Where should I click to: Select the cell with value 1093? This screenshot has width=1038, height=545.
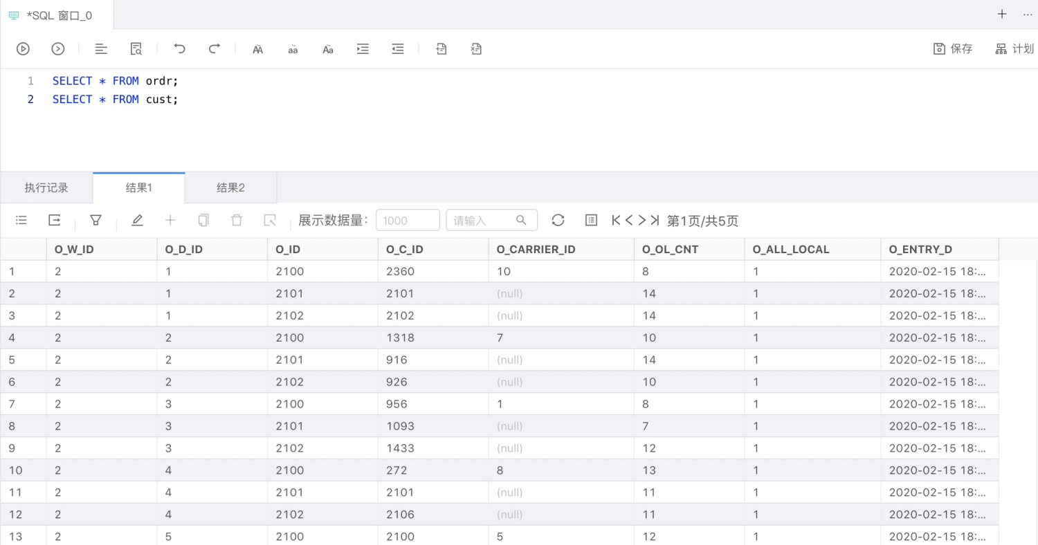(433, 426)
